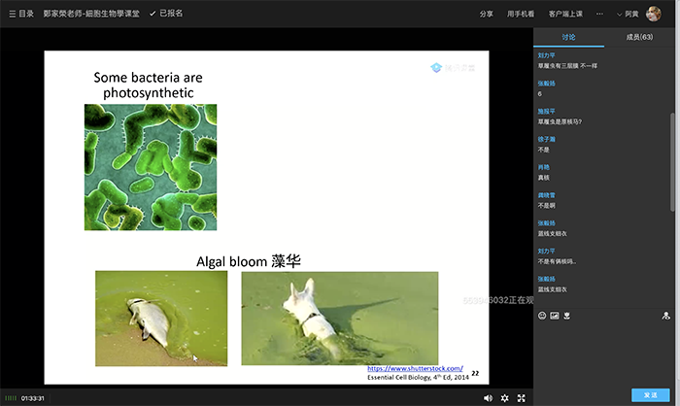
Task: Click the flower gift icon in chat
Action: click(565, 316)
